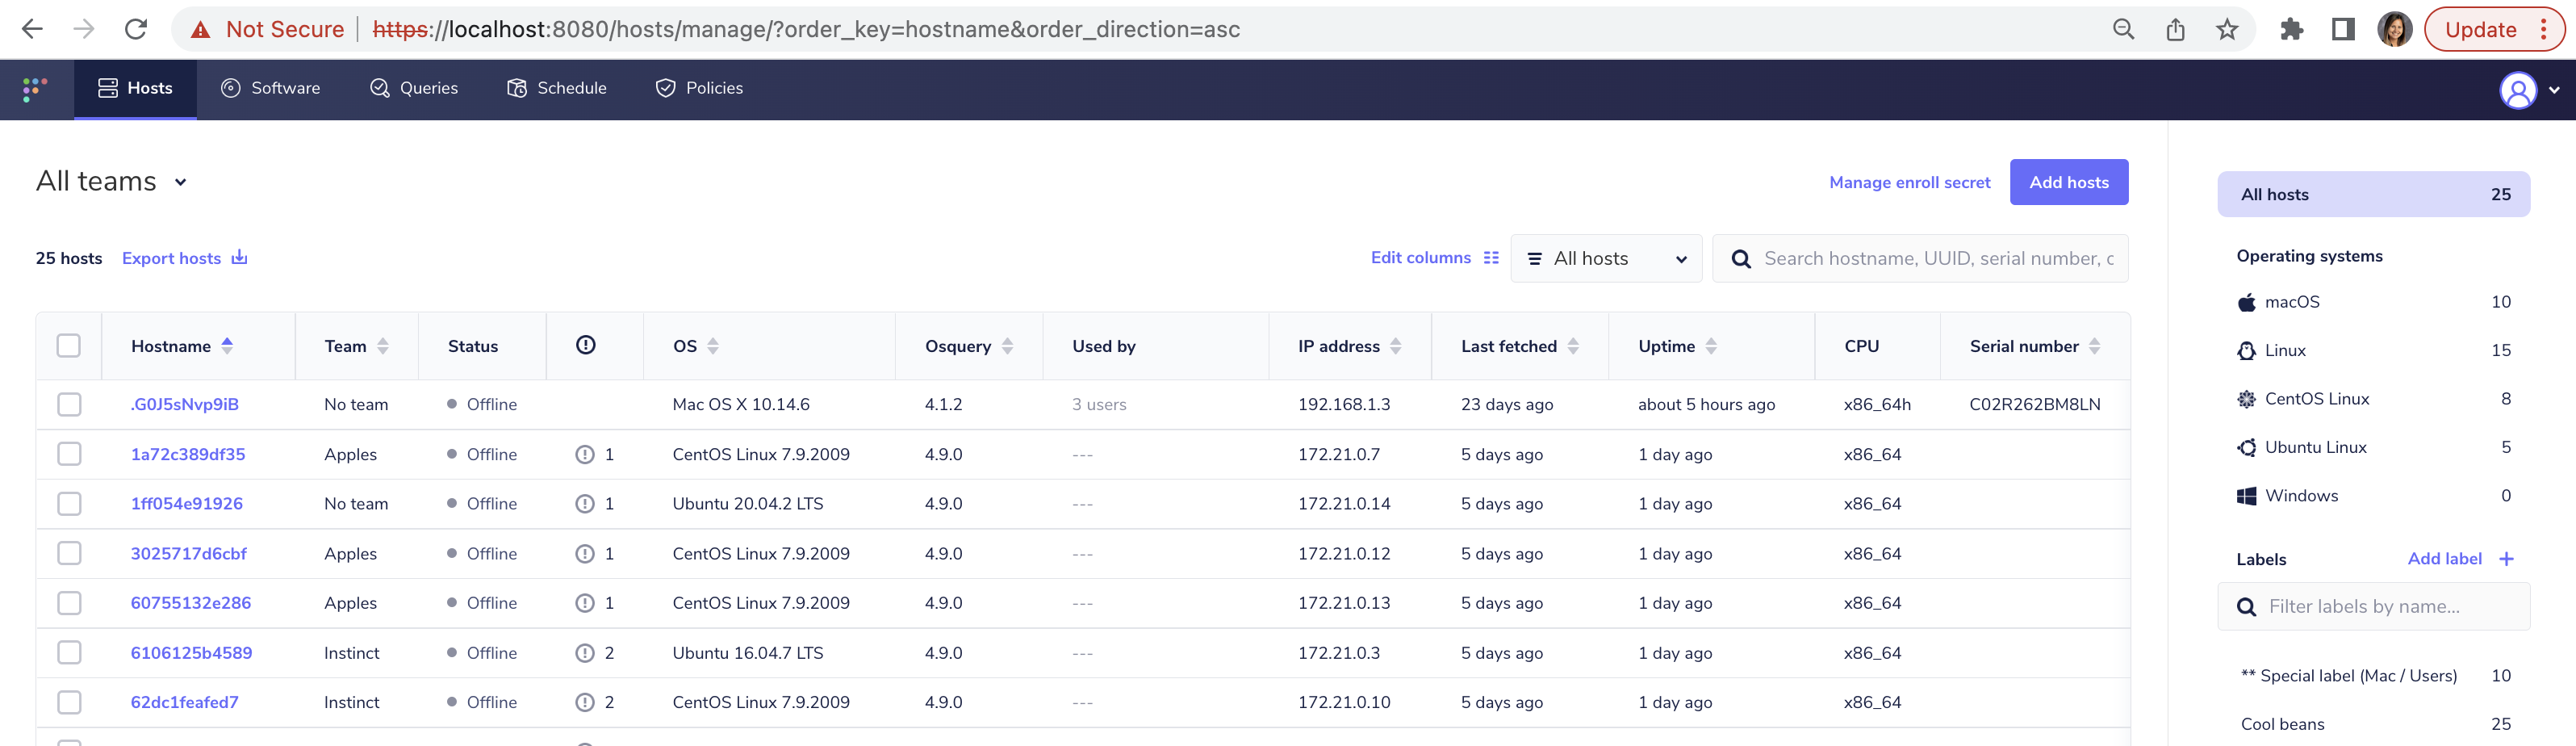
Task: Expand the user account menu chevron
Action: [x=2554, y=90]
